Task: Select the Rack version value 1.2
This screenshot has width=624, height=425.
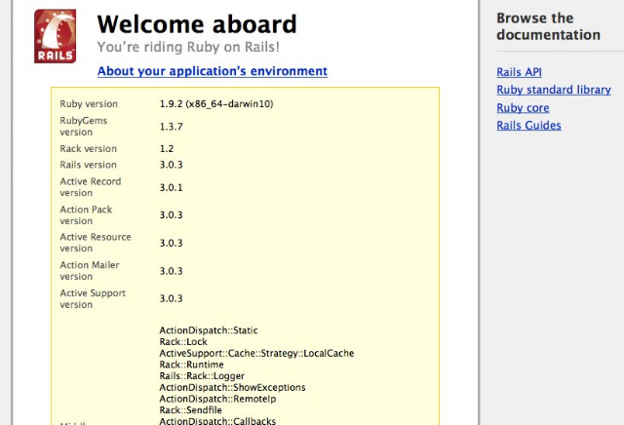Action: click(167, 149)
